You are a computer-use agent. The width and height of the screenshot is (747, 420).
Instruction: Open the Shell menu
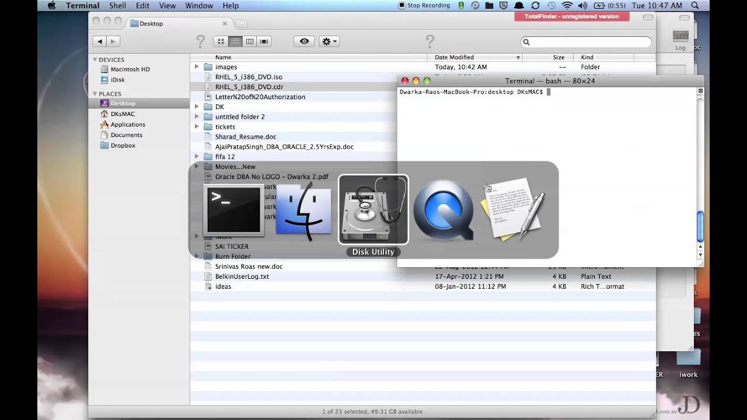tap(117, 5)
